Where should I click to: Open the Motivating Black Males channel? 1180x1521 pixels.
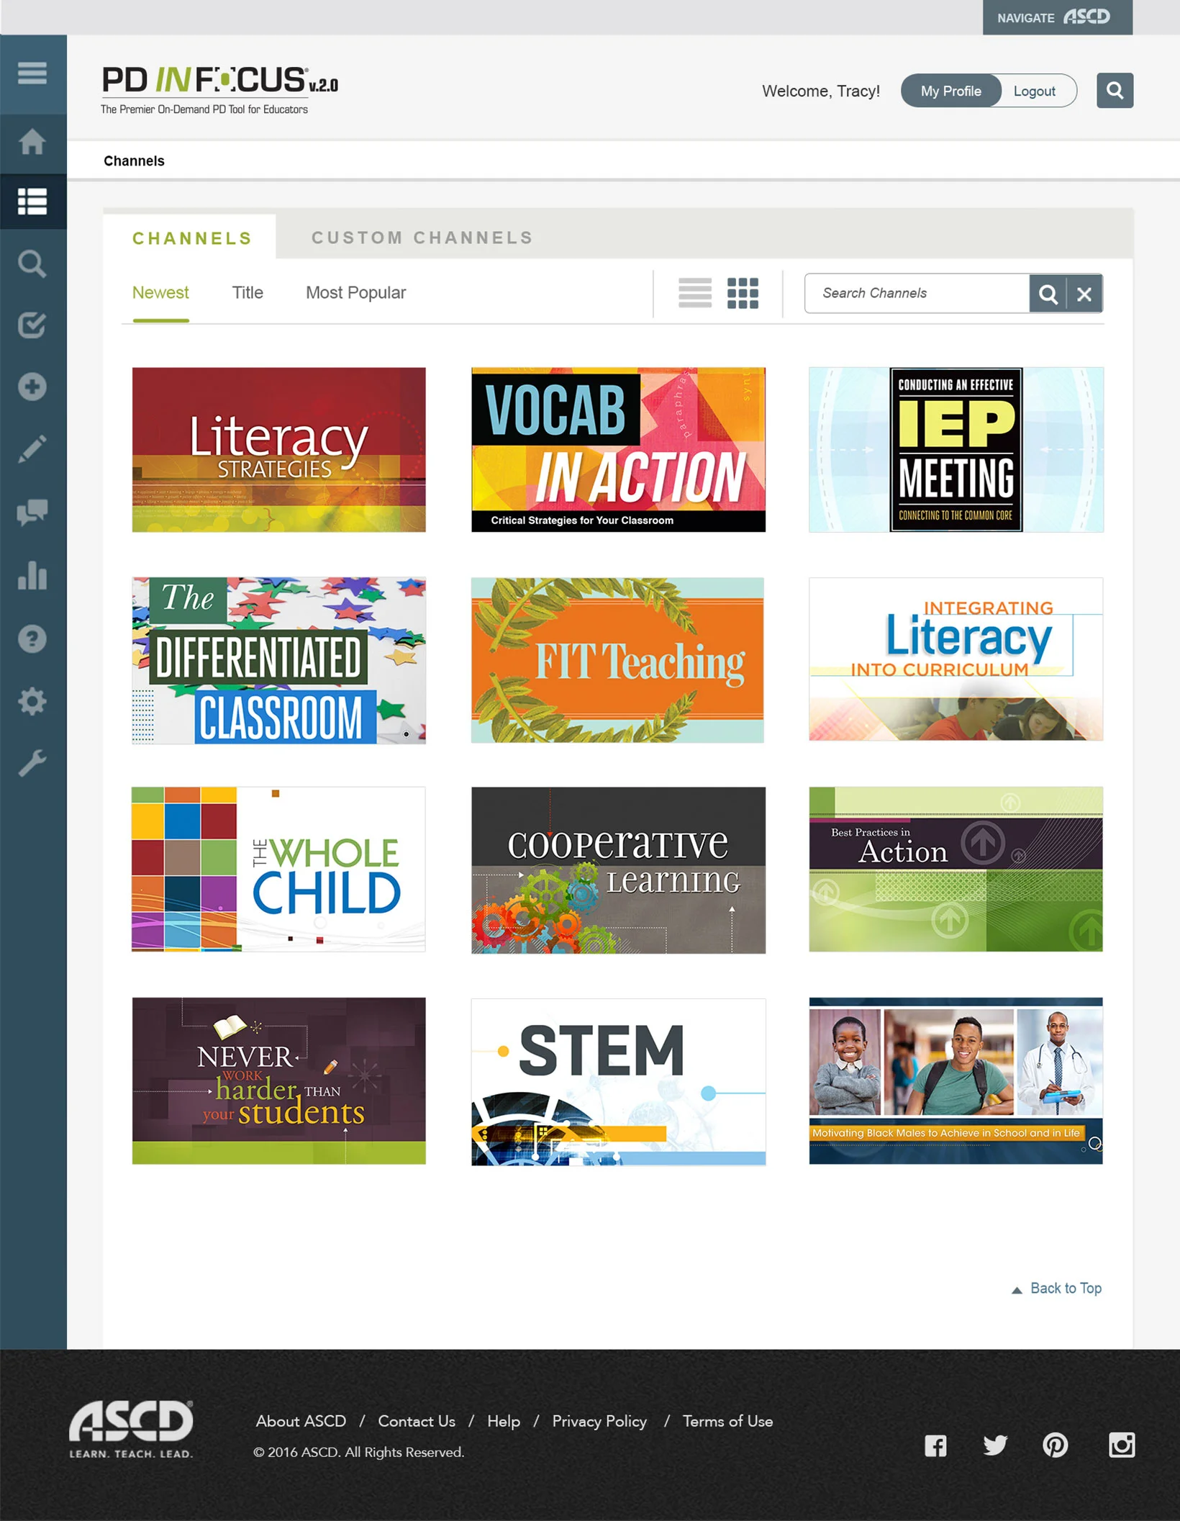pyautogui.click(x=956, y=1080)
